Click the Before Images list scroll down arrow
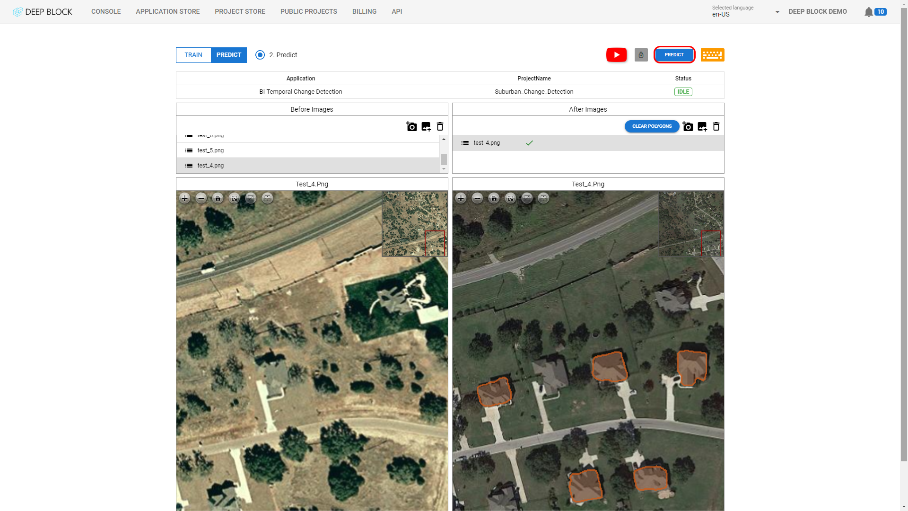The height and width of the screenshot is (511, 908). tap(444, 169)
